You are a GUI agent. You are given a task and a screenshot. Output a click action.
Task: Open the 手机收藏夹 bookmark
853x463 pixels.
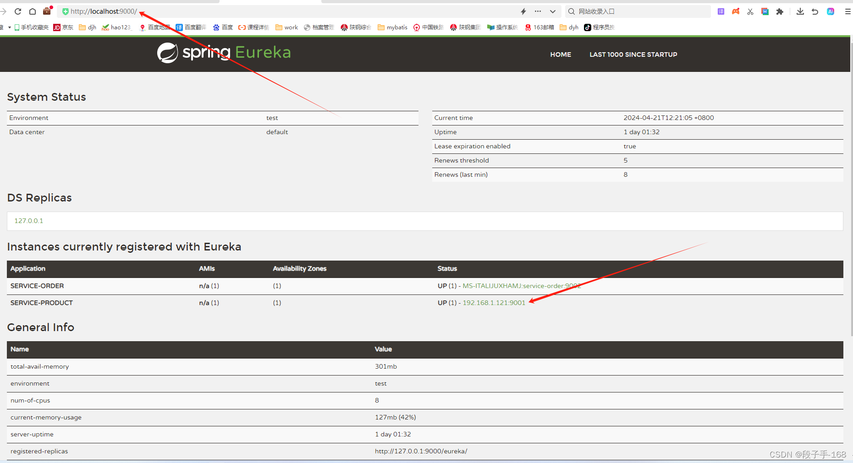pyautogui.click(x=31, y=27)
